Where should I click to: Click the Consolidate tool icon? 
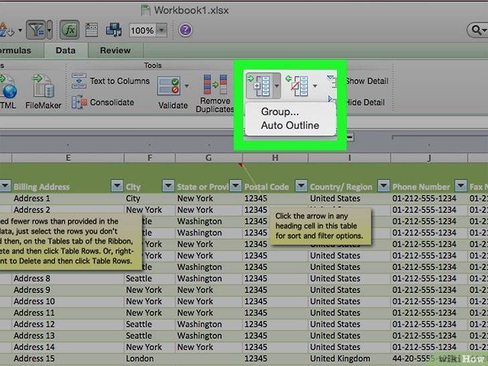(x=80, y=103)
